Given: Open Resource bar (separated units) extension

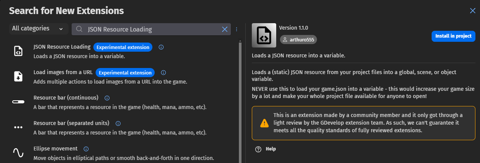Looking at the screenshot, I should (71, 123).
